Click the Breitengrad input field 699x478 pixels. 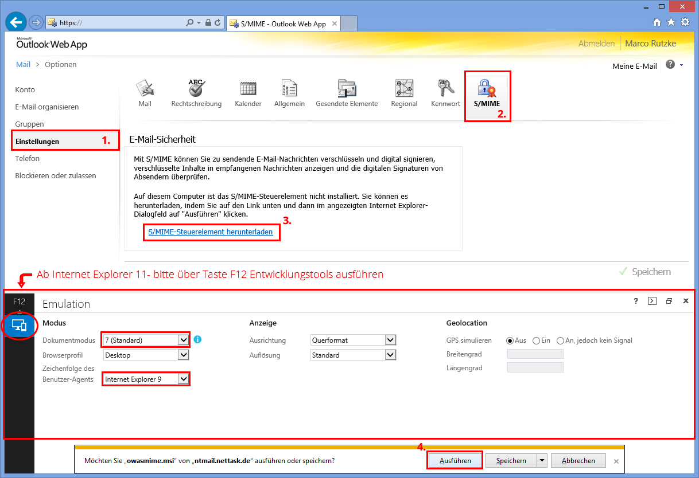pyautogui.click(x=535, y=355)
